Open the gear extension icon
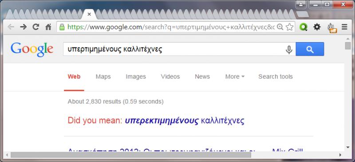The image size is (355, 162). coord(317,27)
